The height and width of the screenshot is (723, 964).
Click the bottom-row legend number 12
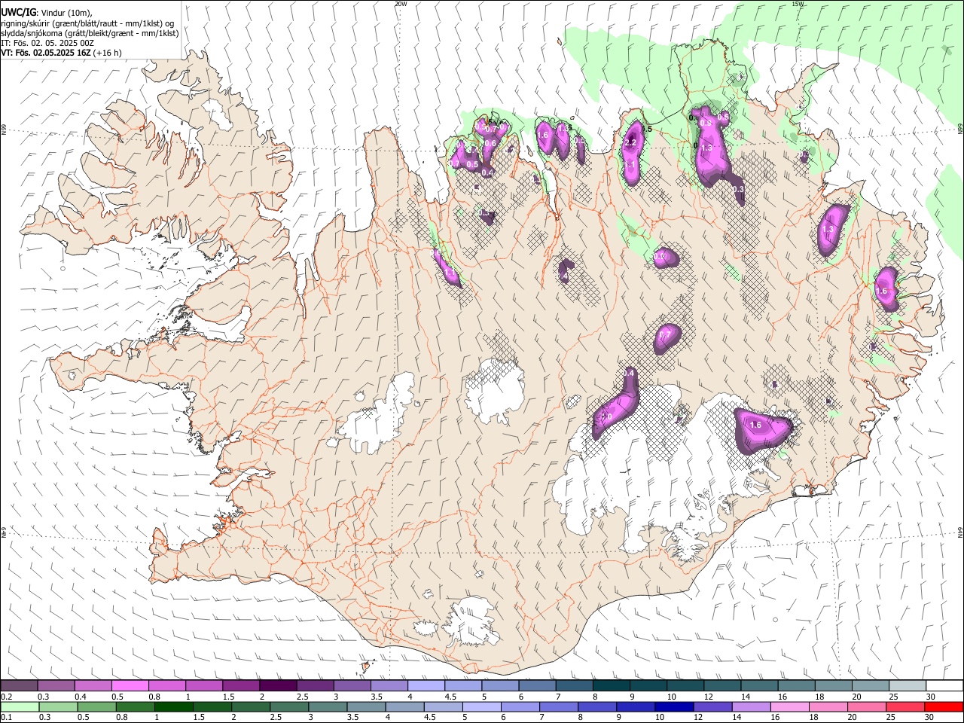click(698, 717)
